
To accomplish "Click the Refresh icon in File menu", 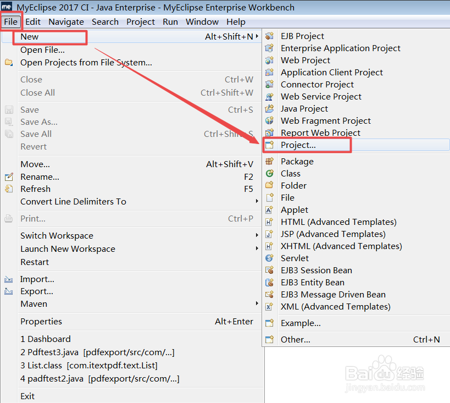I will [x=9, y=189].
